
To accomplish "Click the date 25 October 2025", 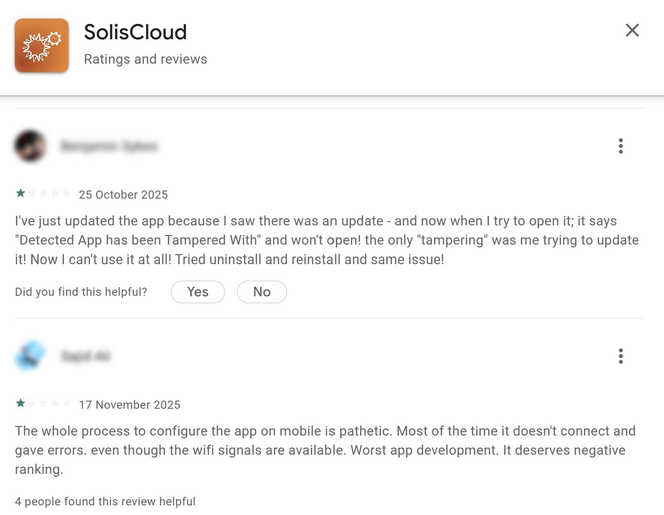I will pos(124,194).
